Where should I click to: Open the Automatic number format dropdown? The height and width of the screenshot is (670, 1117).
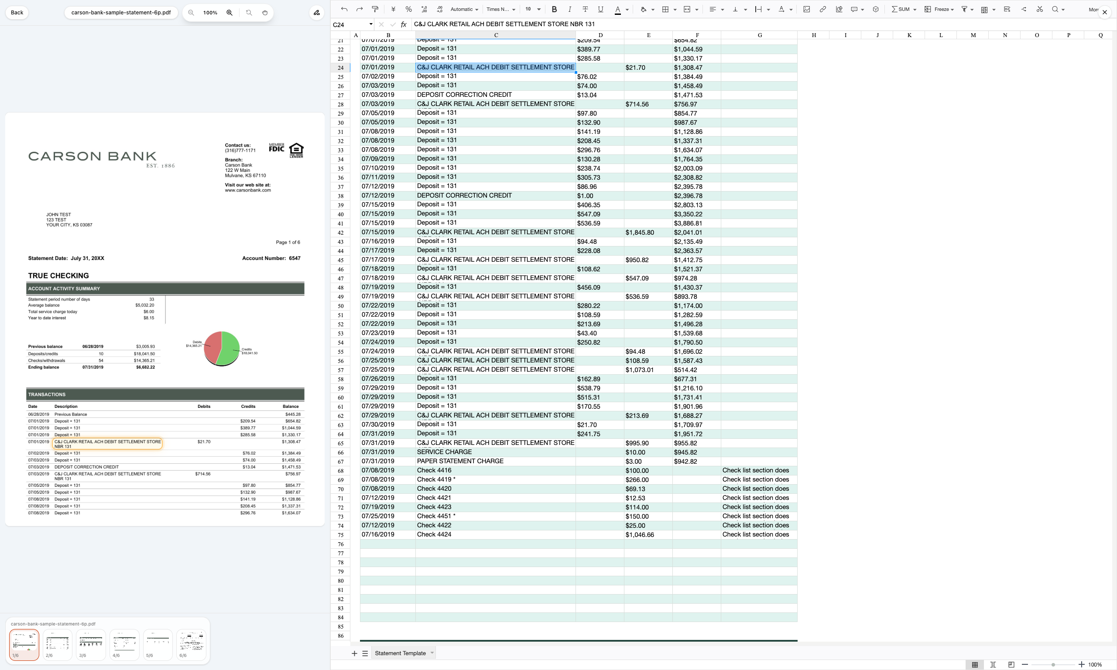click(464, 9)
